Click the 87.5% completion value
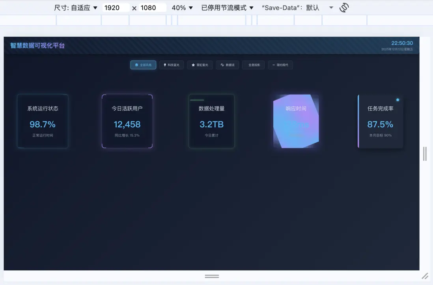This screenshot has height=285, width=433. (x=380, y=124)
